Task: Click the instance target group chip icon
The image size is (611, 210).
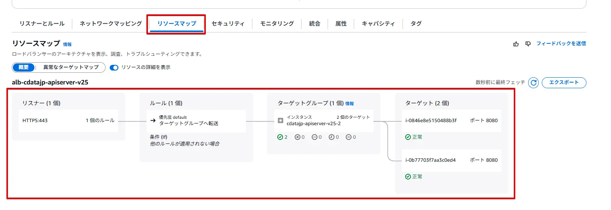Action: click(280, 121)
